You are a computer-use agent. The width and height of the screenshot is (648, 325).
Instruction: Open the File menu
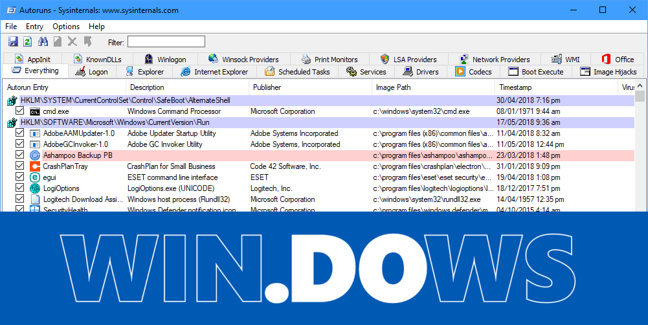tap(11, 27)
